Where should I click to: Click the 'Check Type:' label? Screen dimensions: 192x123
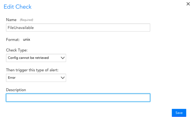(x=17, y=50)
